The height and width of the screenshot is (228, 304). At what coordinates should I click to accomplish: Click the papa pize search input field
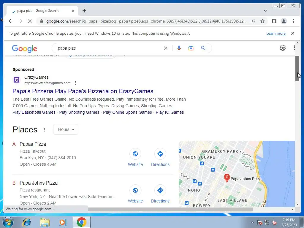tap(110, 48)
